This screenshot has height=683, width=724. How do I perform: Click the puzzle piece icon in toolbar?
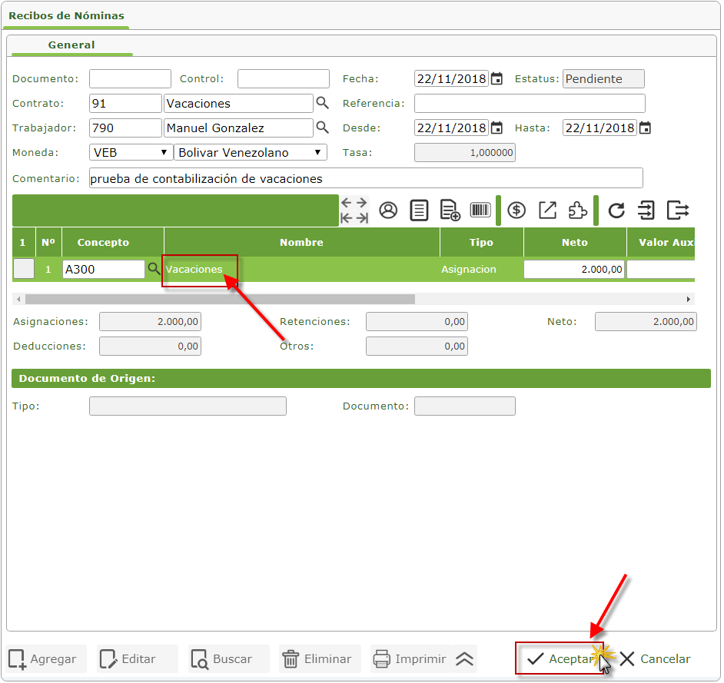[x=577, y=211]
